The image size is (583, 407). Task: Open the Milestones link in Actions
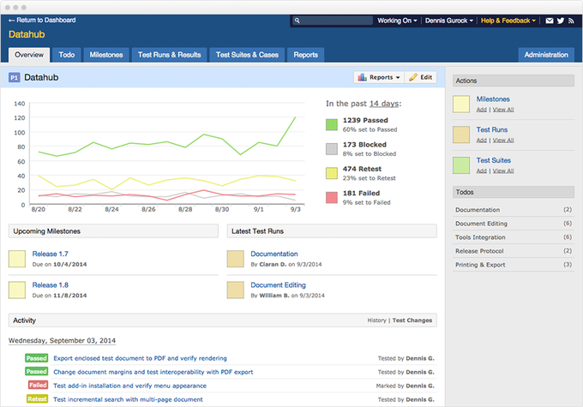click(493, 99)
